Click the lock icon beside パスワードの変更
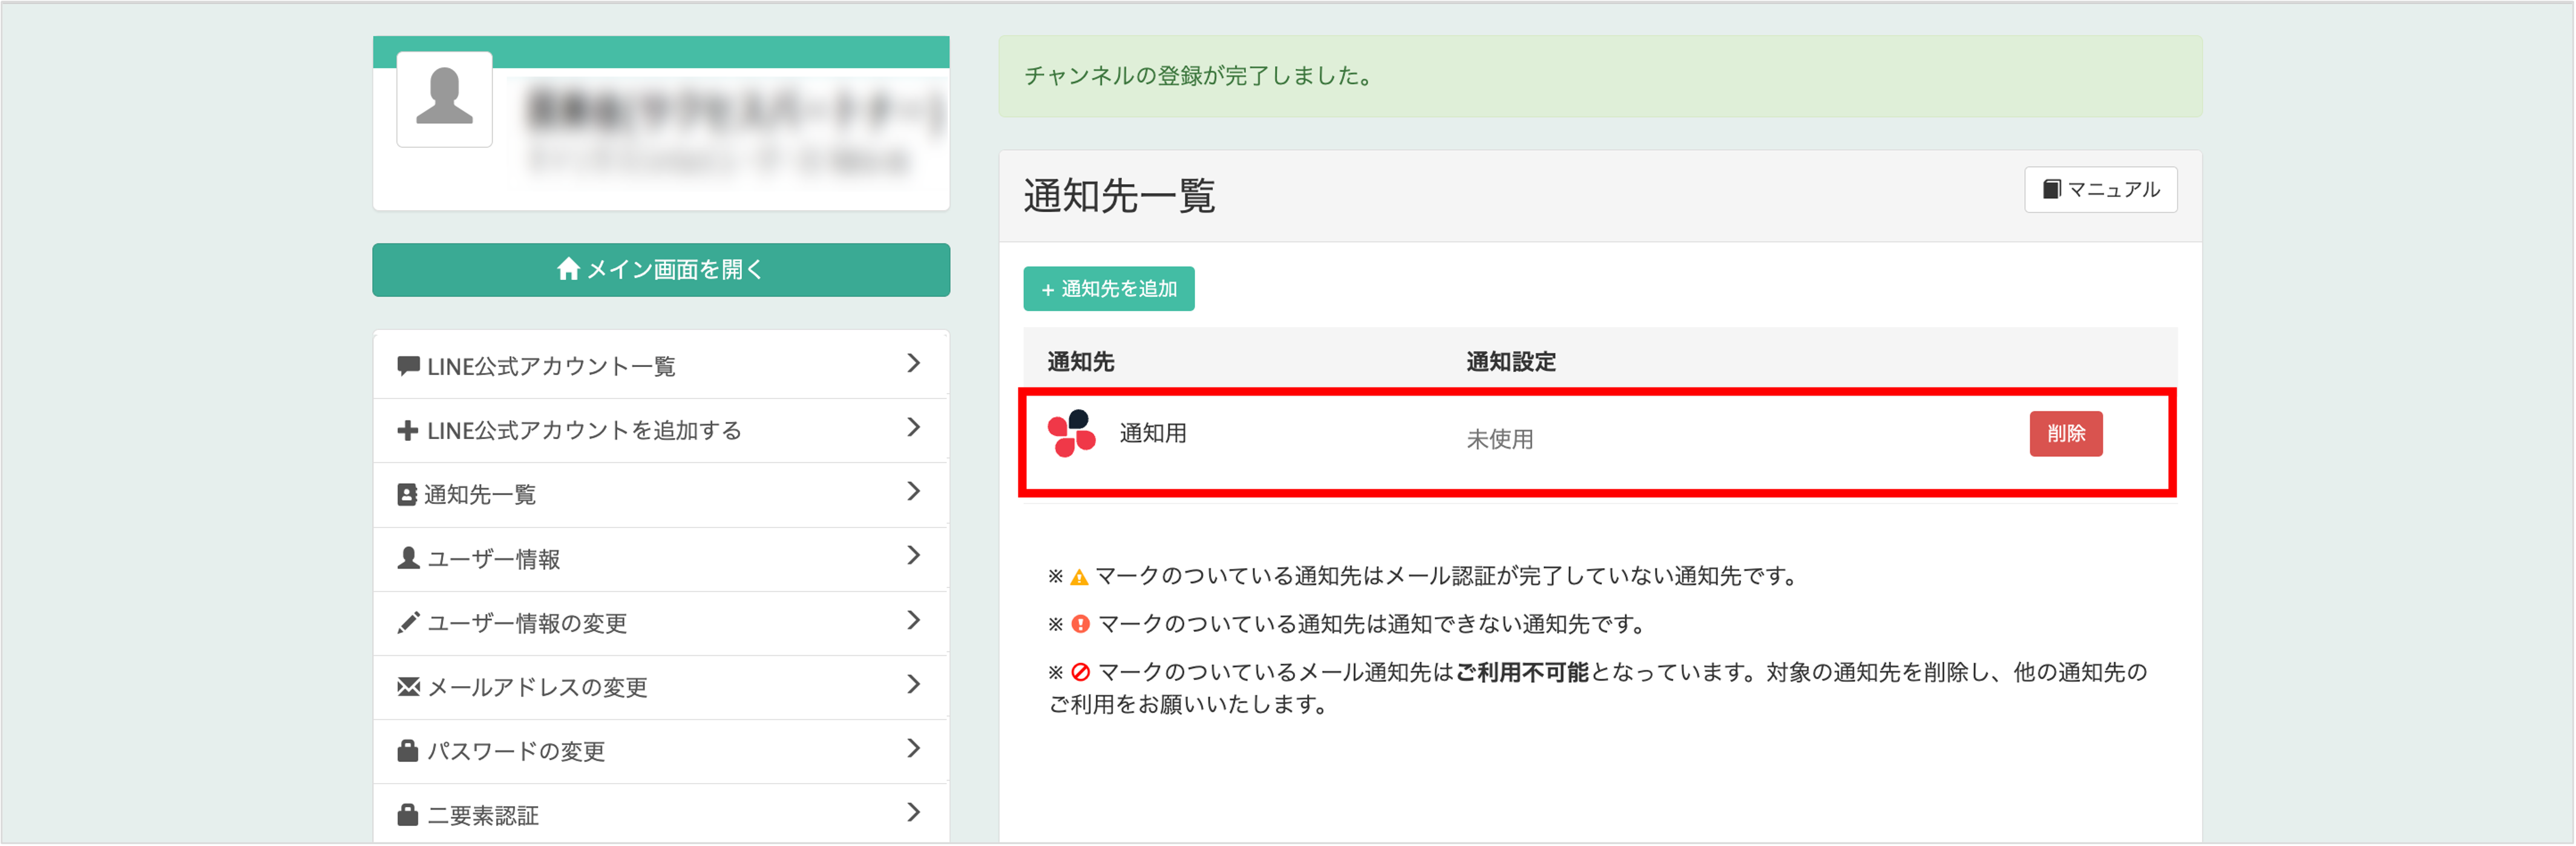Image resolution: width=2576 pixels, height=846 pixels. coord(407,751)
